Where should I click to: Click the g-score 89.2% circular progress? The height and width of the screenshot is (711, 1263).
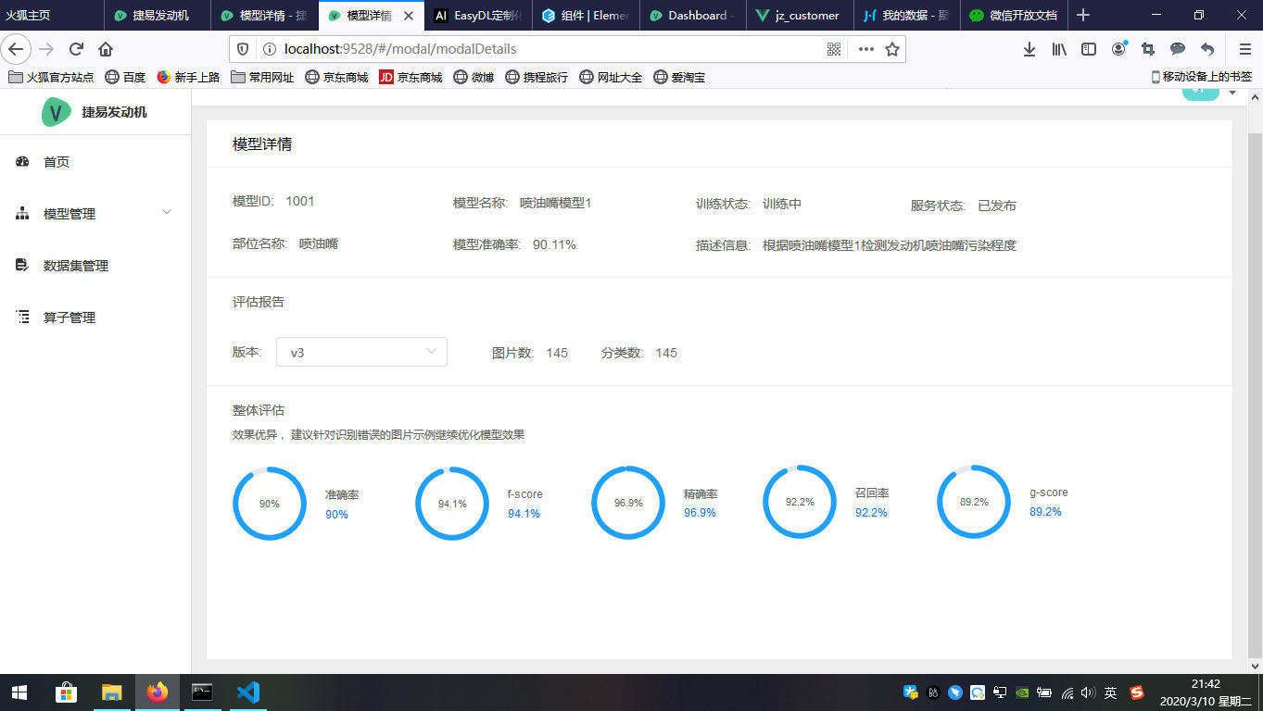pos(974,502)
